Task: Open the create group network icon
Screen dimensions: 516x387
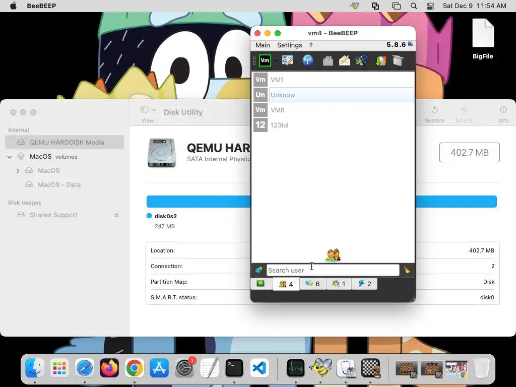Action: (361, 60)
